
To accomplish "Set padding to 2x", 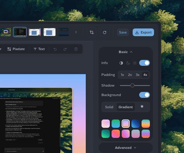I will (x=130, y=75).
